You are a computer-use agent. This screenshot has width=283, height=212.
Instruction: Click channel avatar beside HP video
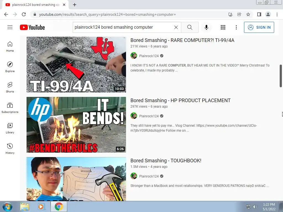click(x=134, y=116)
